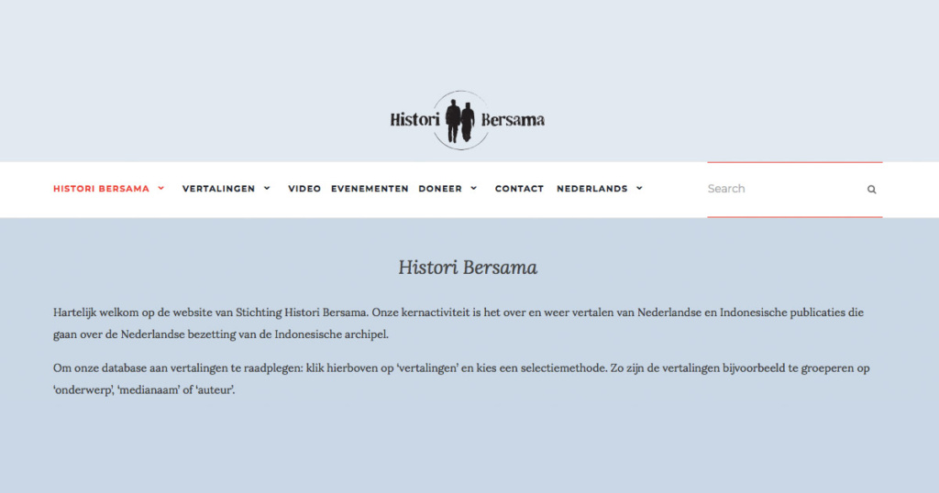Open language chevron next to Nederlands
939x493 pixels.
pyautogui.click(x=639, y=189)
